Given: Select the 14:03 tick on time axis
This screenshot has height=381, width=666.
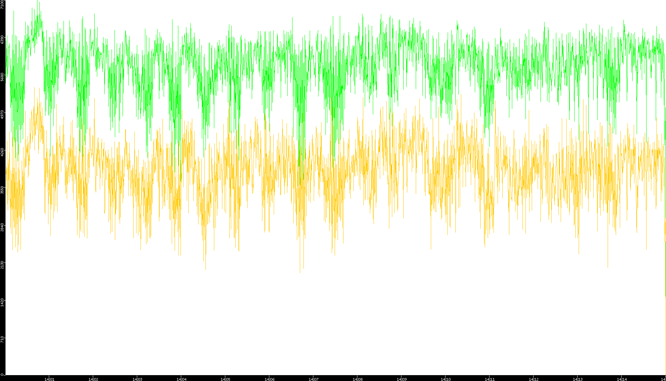Looking at the screenshot, I should click(x=137, y=379).
